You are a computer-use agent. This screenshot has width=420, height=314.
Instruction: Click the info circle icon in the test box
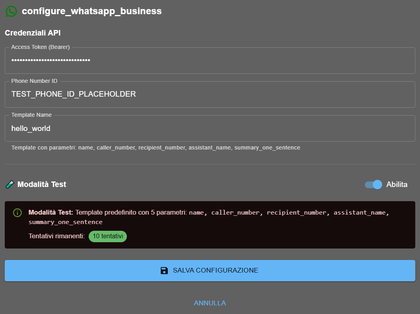[x=17, y=213]
